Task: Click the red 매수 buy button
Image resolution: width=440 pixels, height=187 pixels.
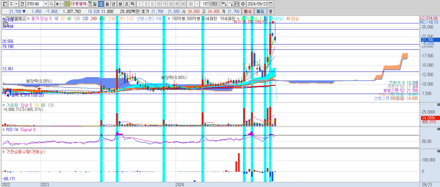Action: pos(248,11)
